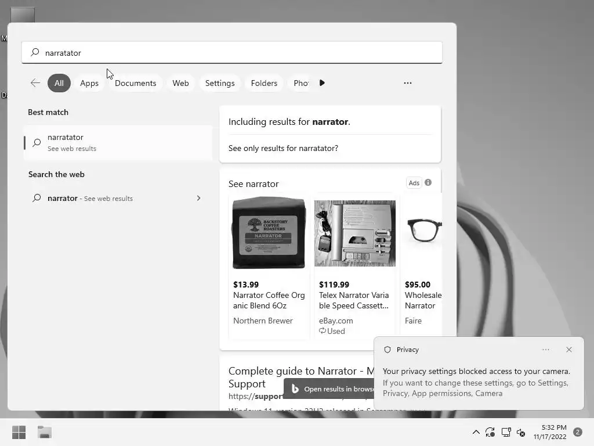
Task: Select the All filter tab
Action: pos(59,83)
